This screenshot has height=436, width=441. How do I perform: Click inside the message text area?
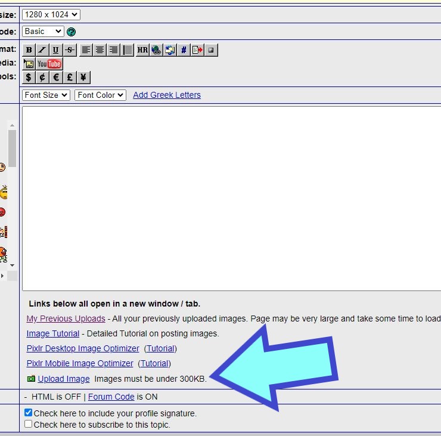pyautogui.click(x=231, y=199)
